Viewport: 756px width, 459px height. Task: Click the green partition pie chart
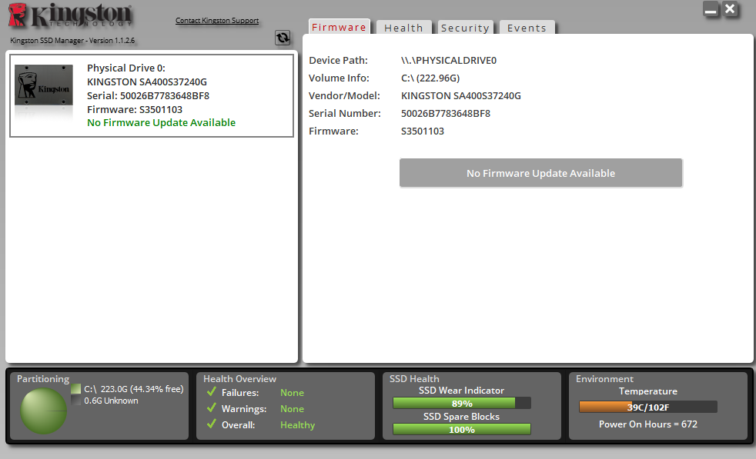tap(43, 411)
